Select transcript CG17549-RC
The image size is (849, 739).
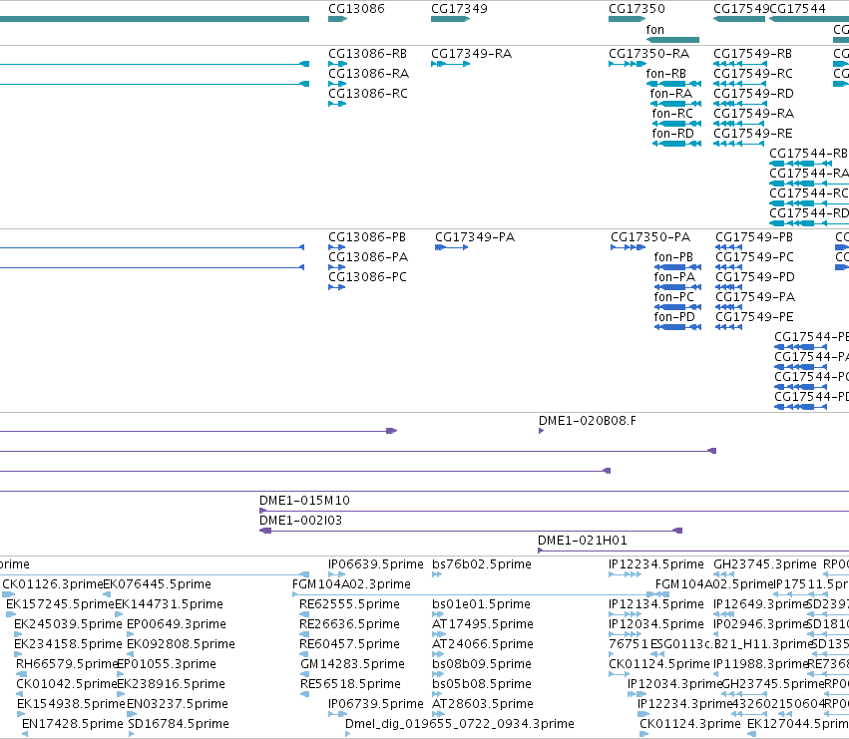(x=753, y=74)
